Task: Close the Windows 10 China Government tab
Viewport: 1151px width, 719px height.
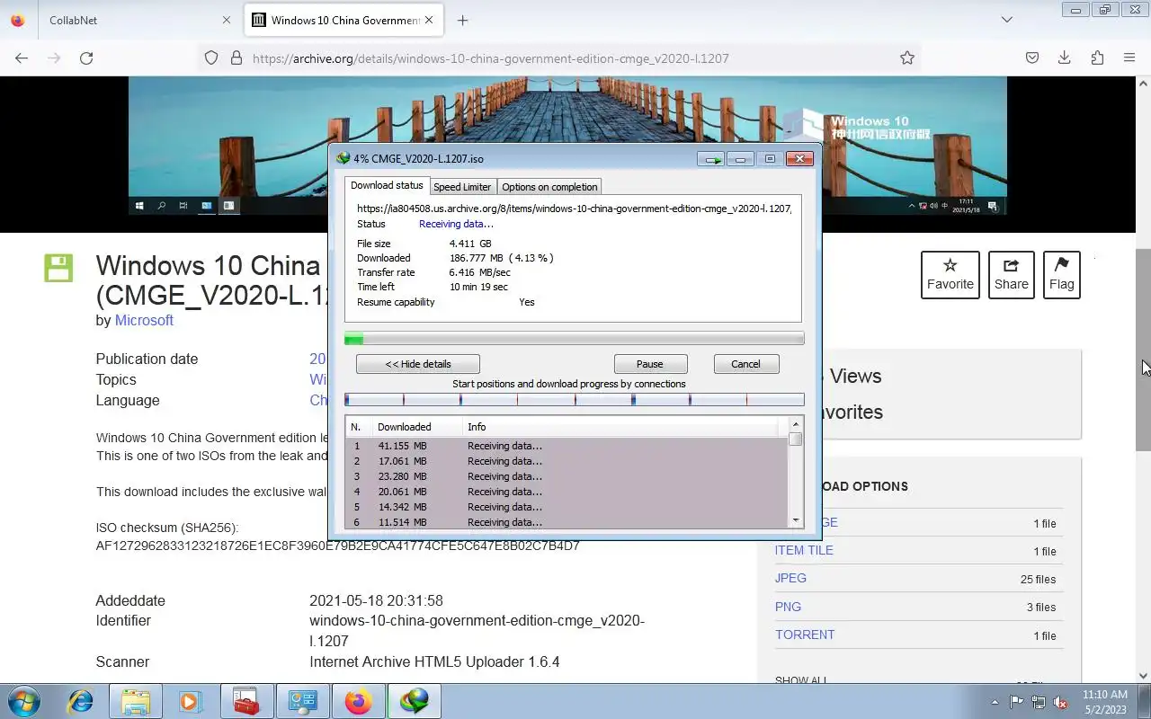Action: (x=429, y=20)
